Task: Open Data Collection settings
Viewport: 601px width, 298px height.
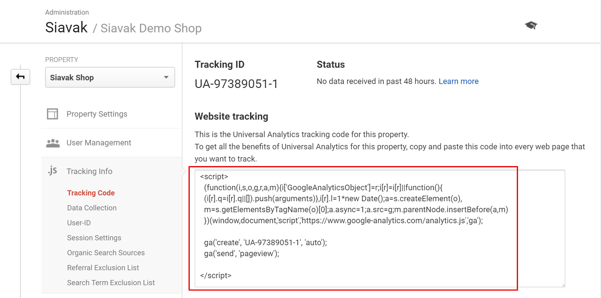Action: point(92,208)
